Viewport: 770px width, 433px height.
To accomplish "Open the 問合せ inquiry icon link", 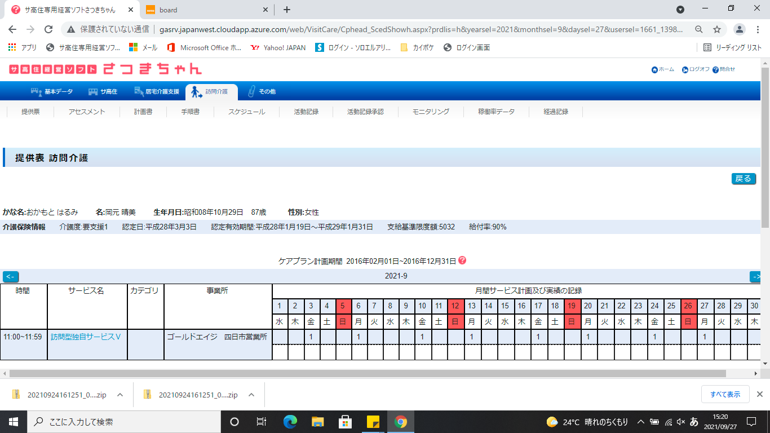I will [715, 70].
